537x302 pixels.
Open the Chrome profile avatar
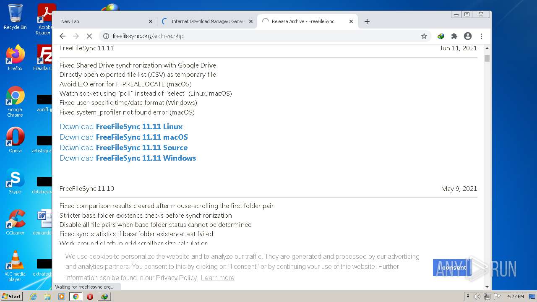(x=468, y=36)
